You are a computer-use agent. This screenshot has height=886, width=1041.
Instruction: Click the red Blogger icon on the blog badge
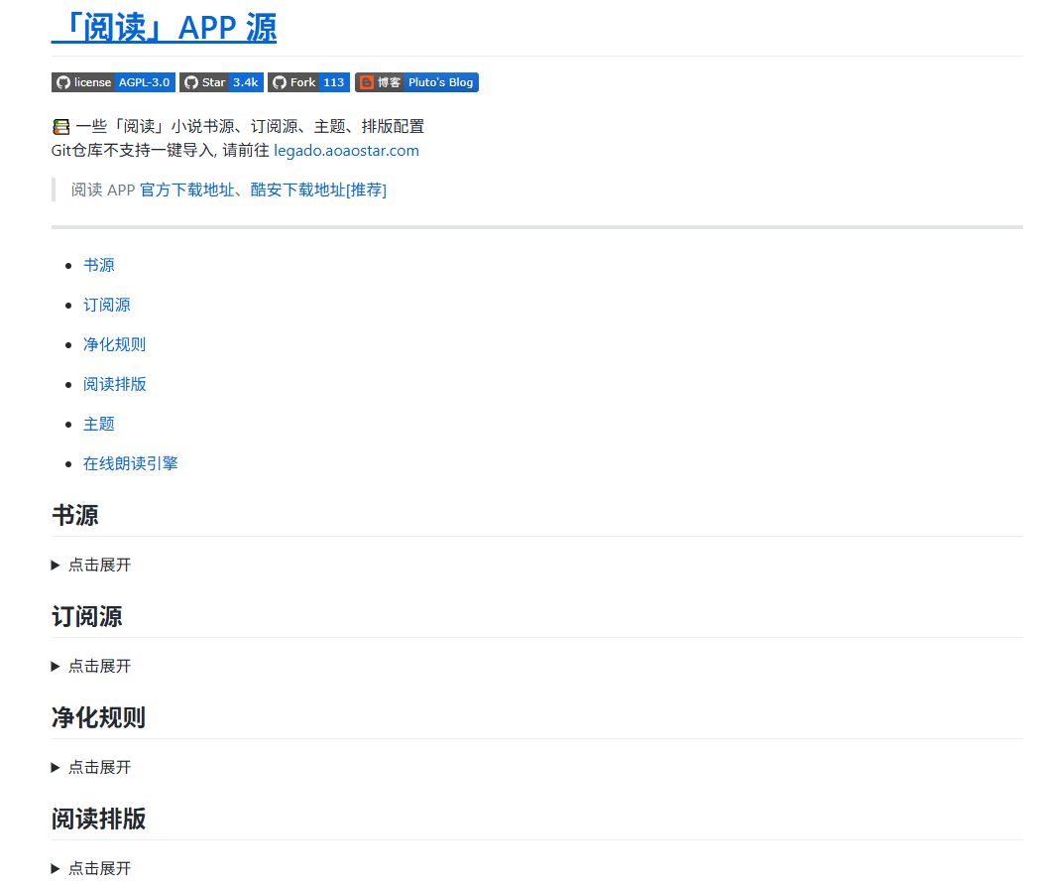tap(367, 82)
